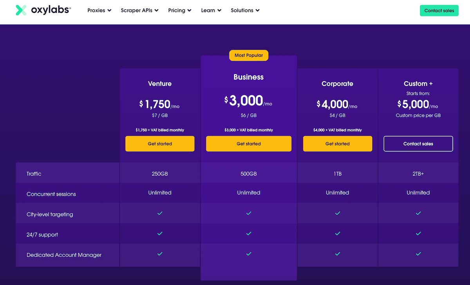470x285 pixels.
Task: Click the Venture plan title
Action: pos(160,84)
